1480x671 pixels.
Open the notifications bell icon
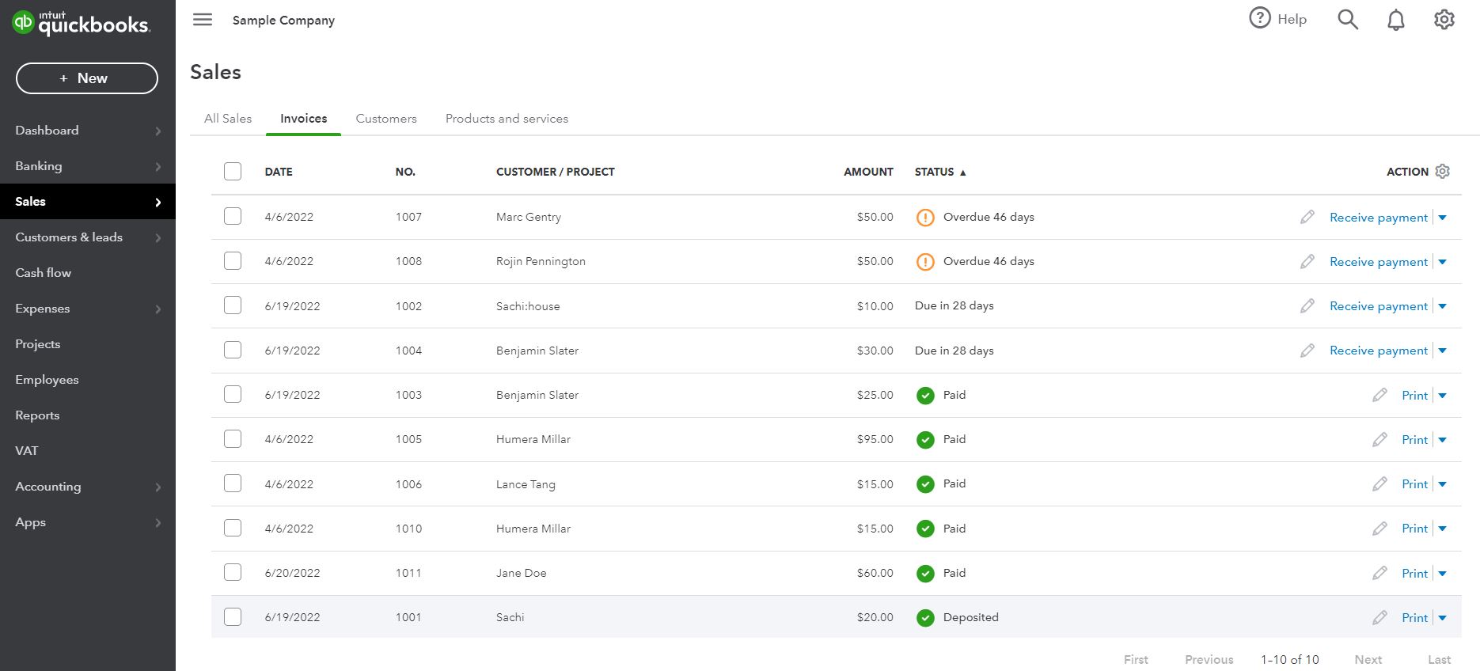coord(1396,20)
